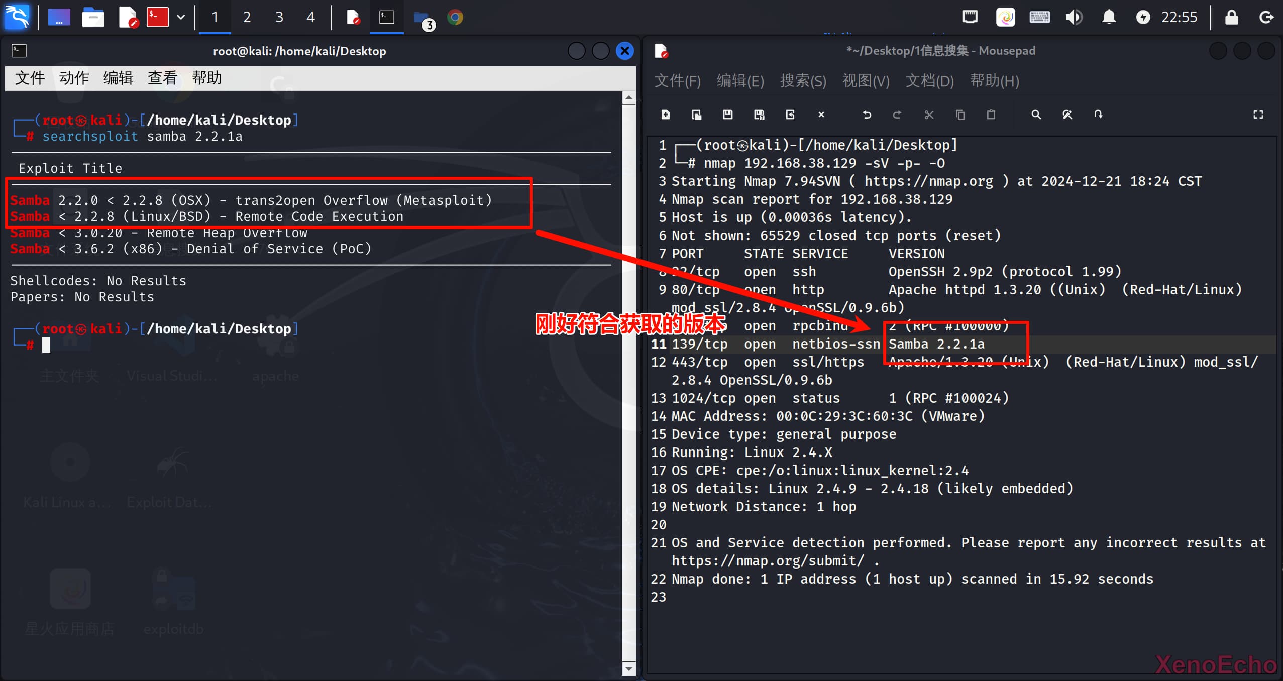Click terminal scrollbar down arrow

628,668
